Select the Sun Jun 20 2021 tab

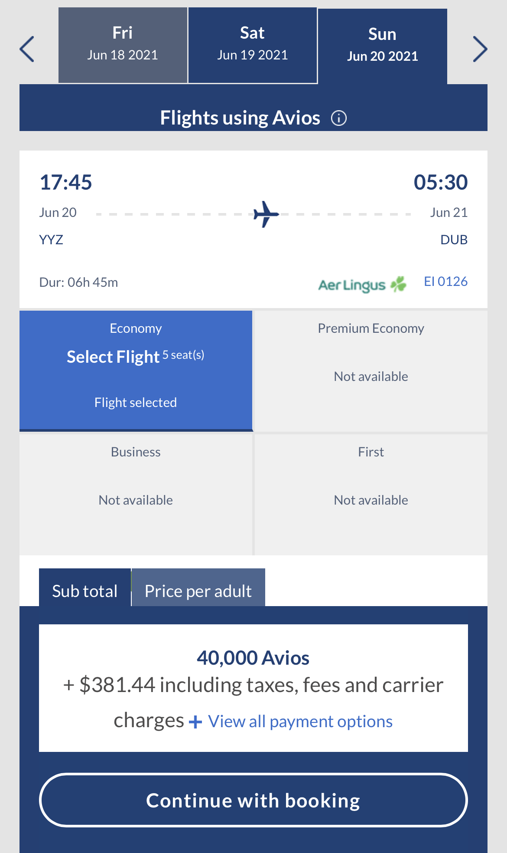coord(382,46)
